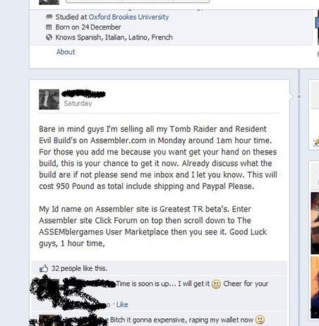
Task: Open the About link
Action: pyautogui.click(x=66, y=52)
